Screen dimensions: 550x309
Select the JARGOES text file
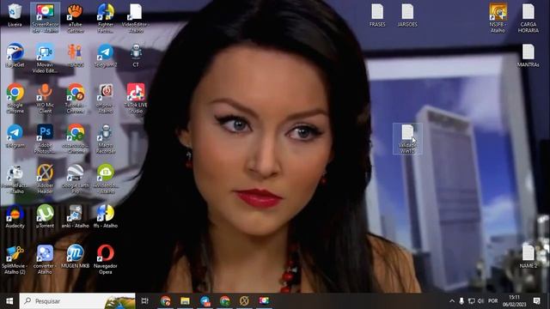[407, 15]
